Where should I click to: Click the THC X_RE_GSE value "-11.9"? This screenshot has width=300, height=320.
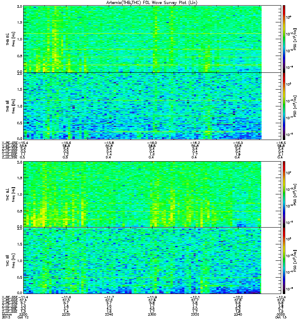[x=152, y=297]
